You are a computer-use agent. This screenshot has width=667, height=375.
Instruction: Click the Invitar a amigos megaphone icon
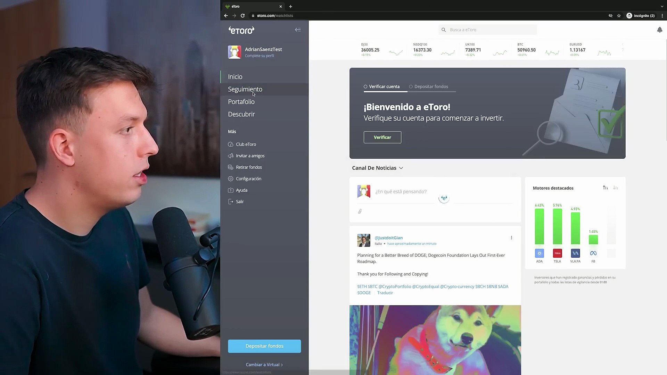point(231,156)
